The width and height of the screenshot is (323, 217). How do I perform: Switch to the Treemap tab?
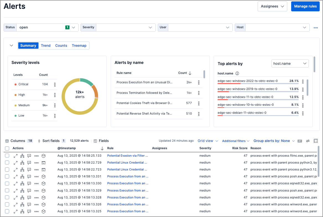click(79, 45)
